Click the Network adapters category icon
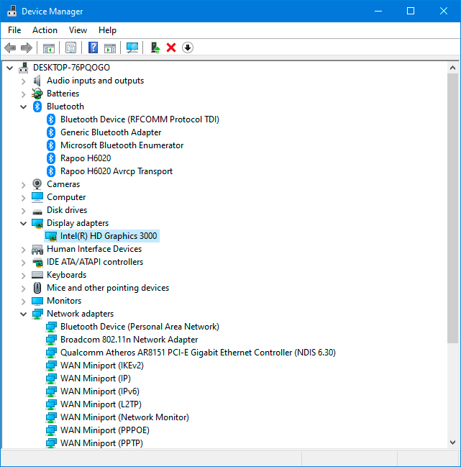 click(x=37, y=314)
